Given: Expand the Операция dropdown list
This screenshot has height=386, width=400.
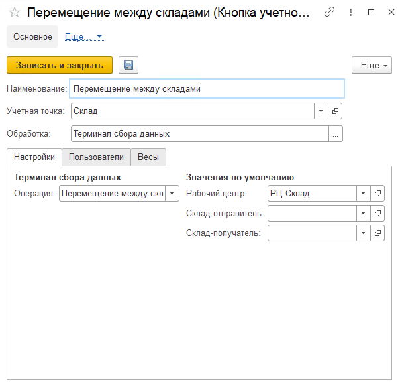Looking at the screenshot, I should pyautogui.click(x=172, y=194).
